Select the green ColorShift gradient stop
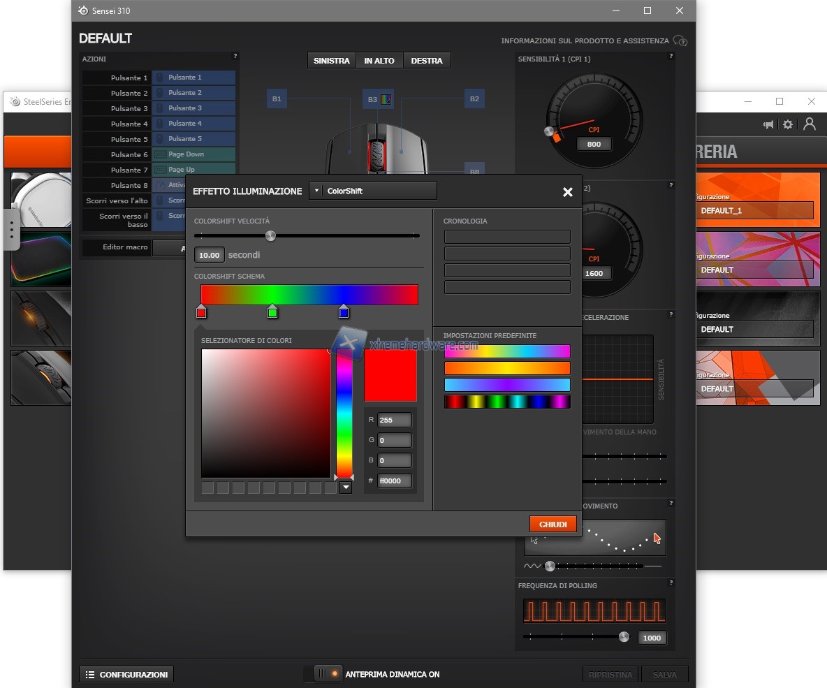Viewport: 827px width, 688px height. (272, 312)
